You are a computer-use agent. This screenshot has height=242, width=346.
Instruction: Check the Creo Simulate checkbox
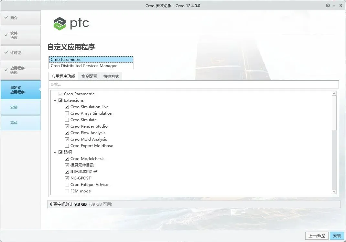[x=67, y=120]
